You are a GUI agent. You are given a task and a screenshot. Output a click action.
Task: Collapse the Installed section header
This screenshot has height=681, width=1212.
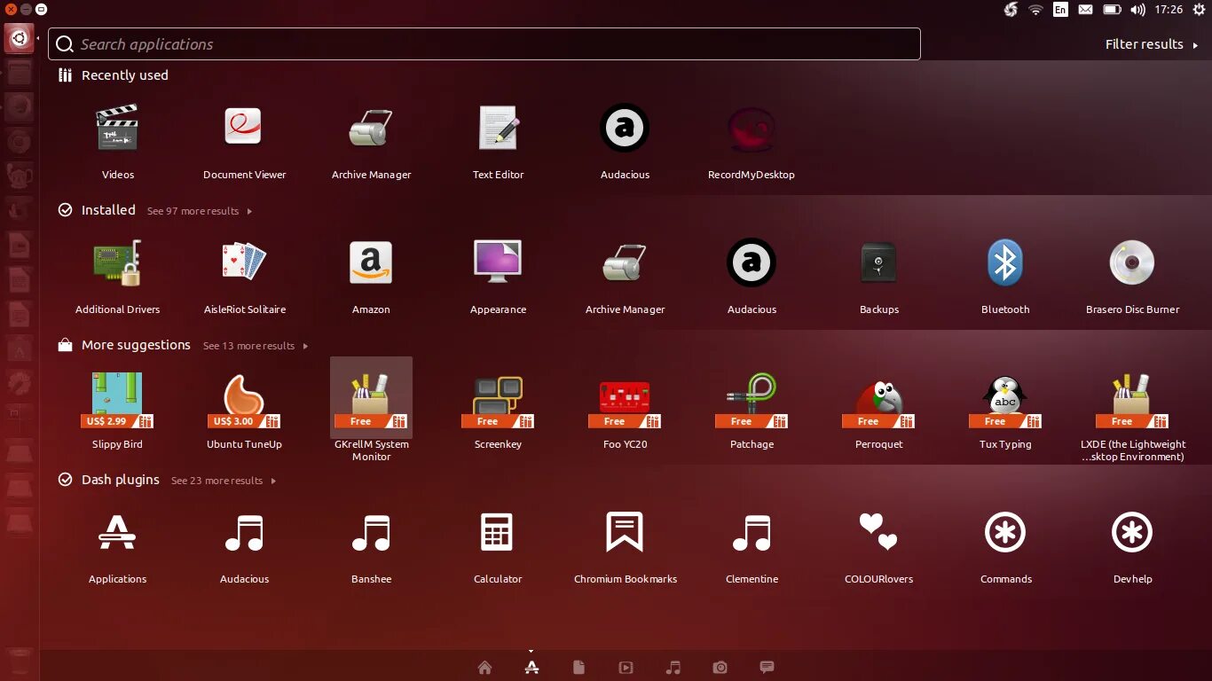pyautogui.click(x=97, y=210)
